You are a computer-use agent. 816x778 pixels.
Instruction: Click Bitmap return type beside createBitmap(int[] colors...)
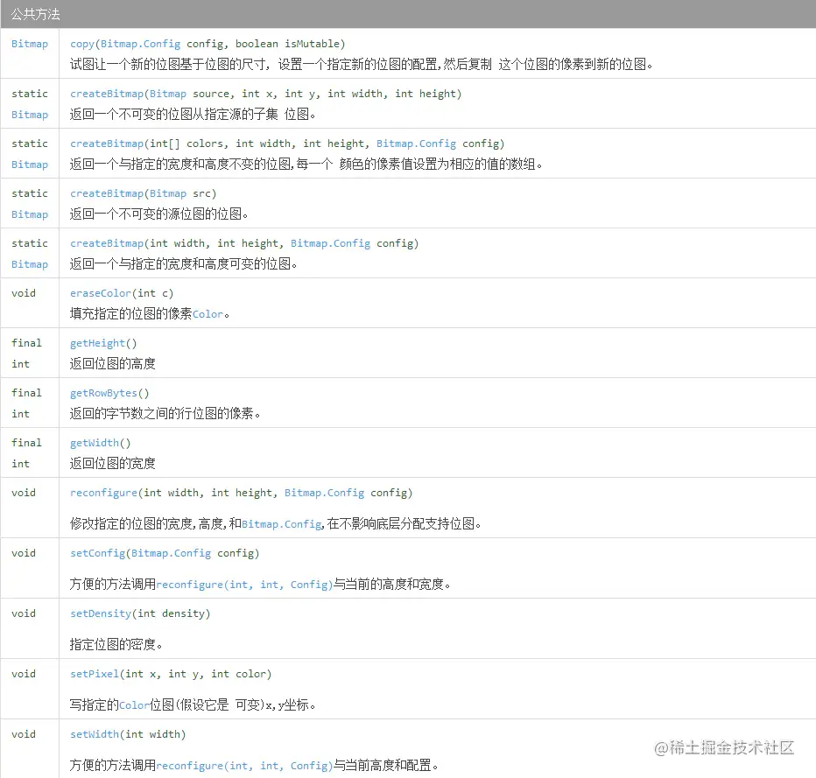coord(30,165)
